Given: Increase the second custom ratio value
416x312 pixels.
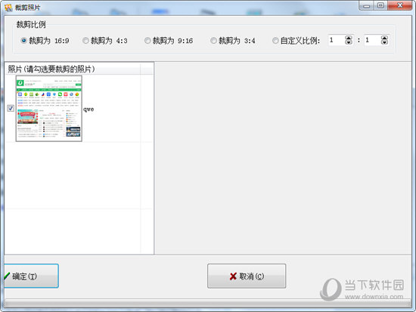Looking at the screenshot, I should pyautogui.click(x=384, y=38).
